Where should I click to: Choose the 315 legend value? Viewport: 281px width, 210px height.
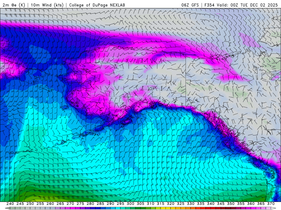(x=161, y=204)
